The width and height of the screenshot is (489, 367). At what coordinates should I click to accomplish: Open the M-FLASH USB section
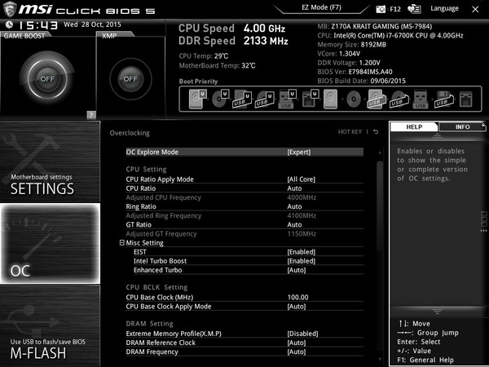tap(51, 326)
